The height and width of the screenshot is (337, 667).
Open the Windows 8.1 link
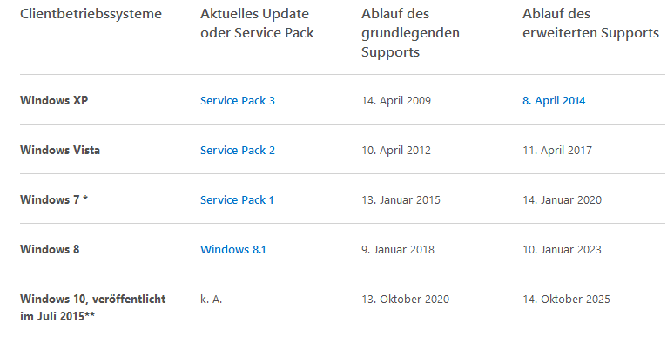tap(233, 249)
